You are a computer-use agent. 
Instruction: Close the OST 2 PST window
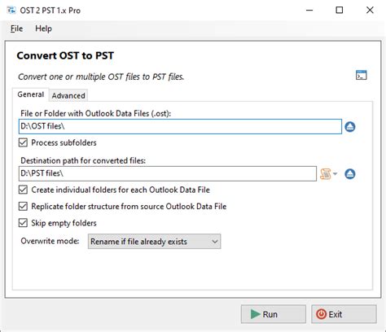click(x=370, y=11)
